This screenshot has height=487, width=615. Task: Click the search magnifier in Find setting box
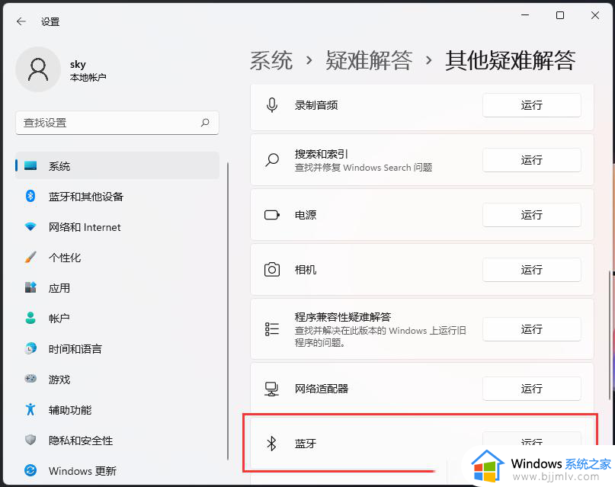[x=205, y=123]
